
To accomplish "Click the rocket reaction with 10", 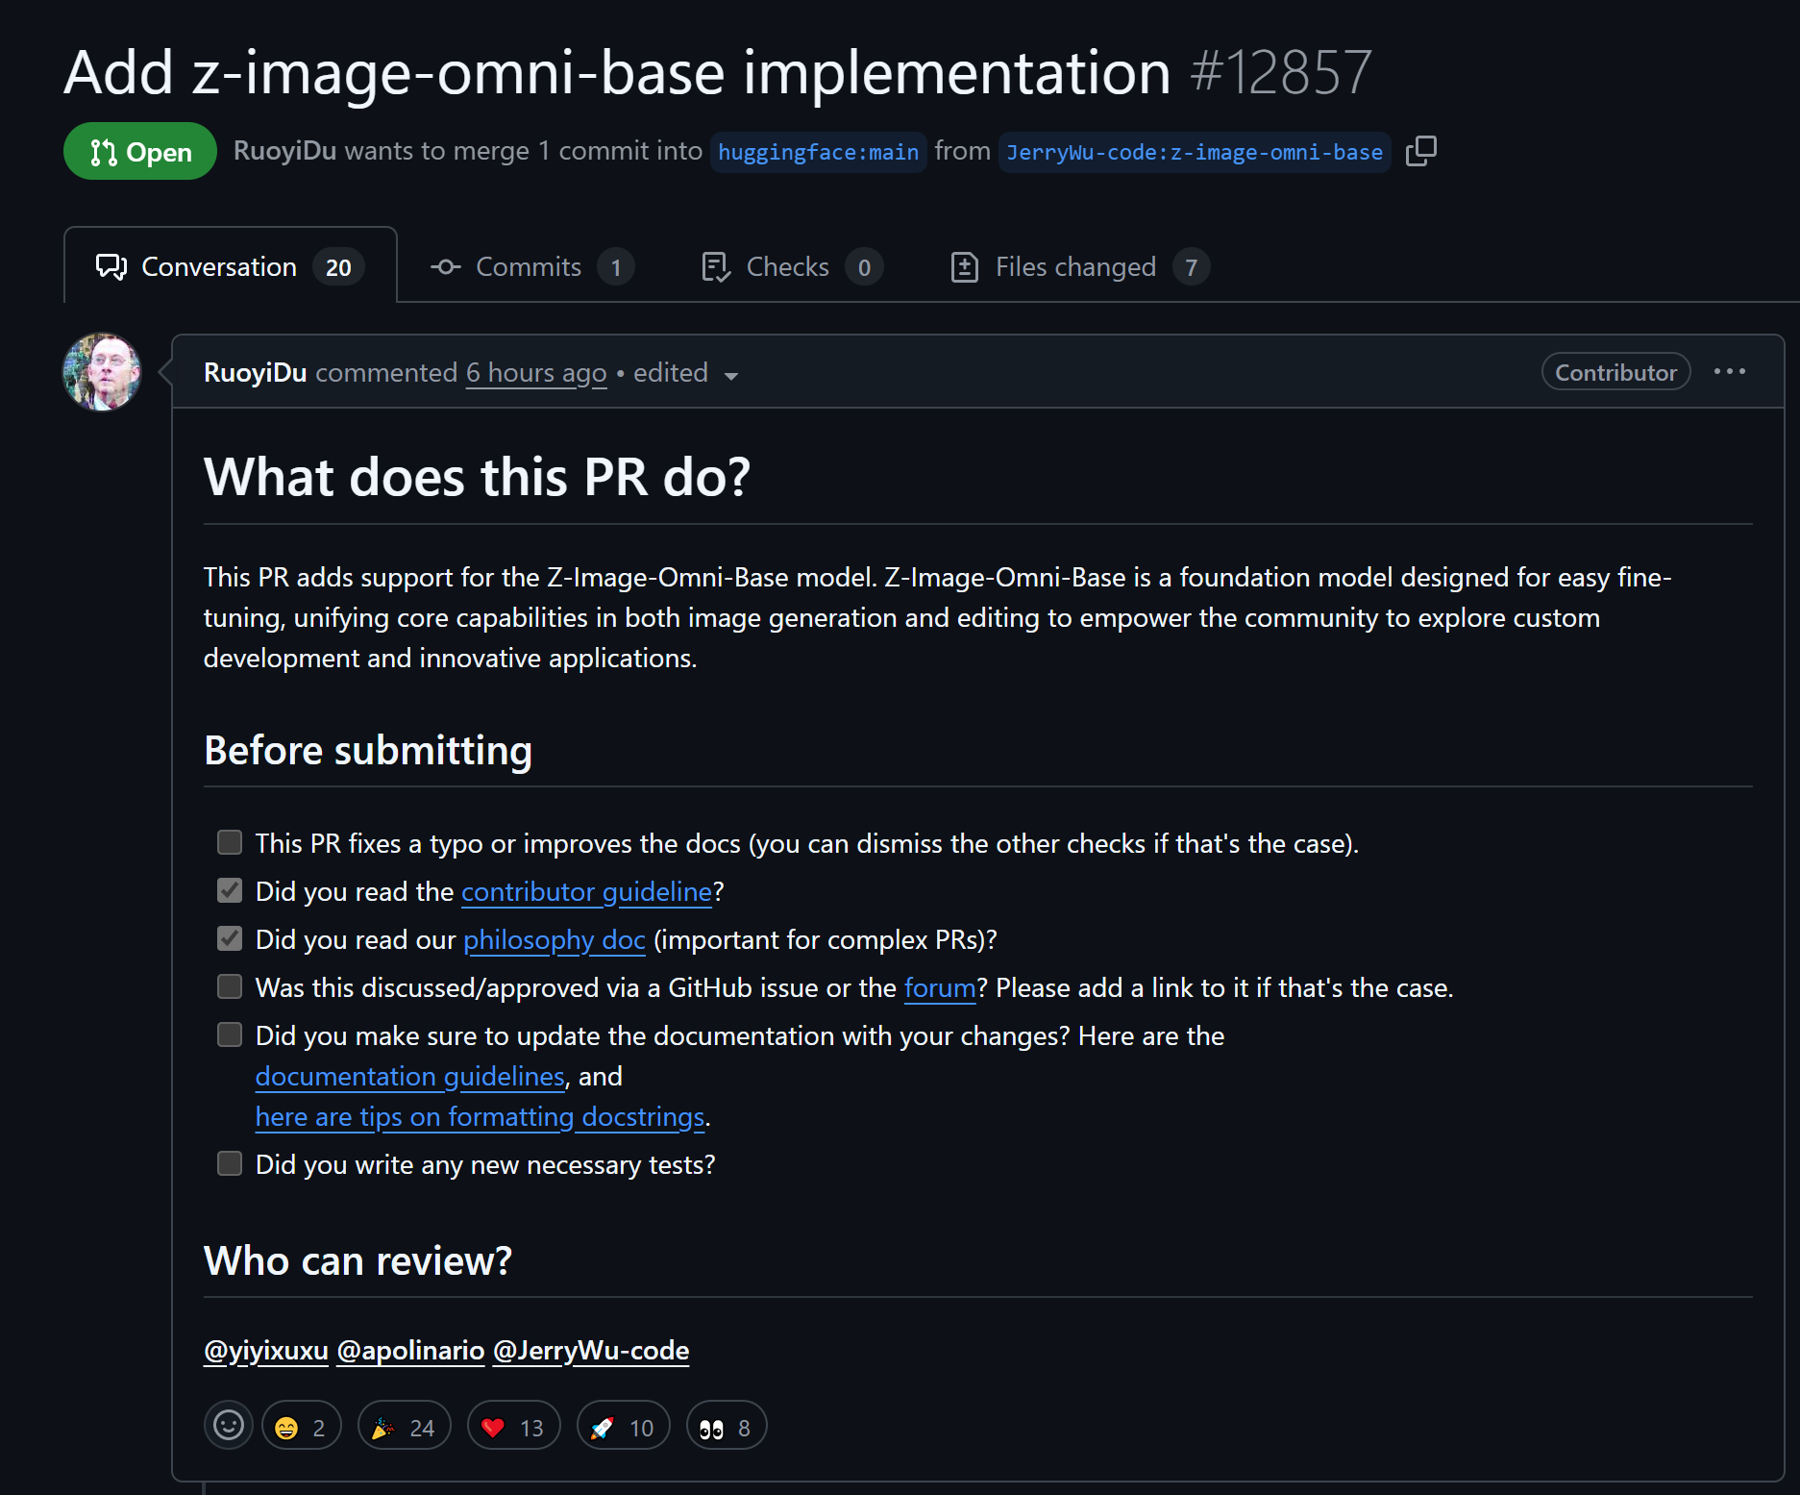I will (x=624, y=1427).
